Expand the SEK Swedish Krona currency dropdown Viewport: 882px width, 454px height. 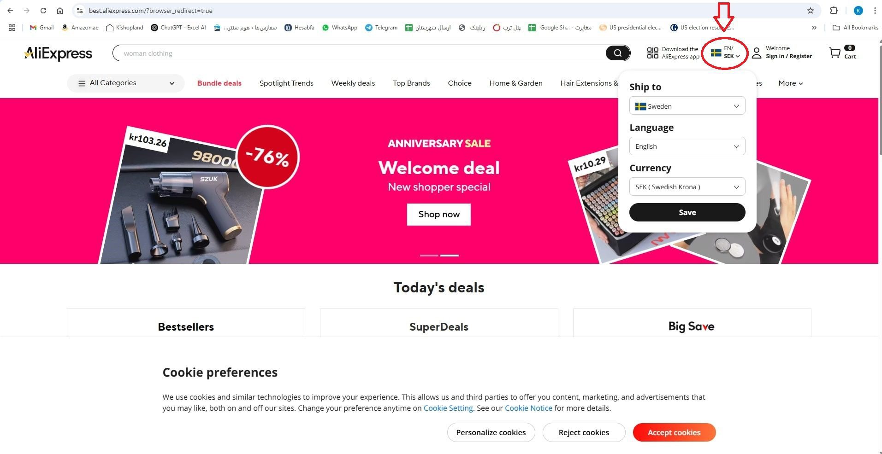click(687, 186)
